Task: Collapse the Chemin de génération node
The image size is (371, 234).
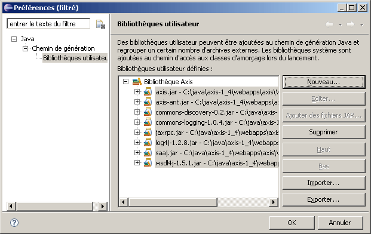Action: pos(25,49)
